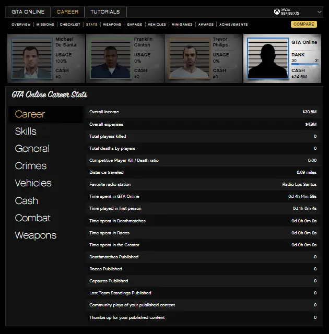Click the 0d 4h 14m 59s value

tap(302, 196)
